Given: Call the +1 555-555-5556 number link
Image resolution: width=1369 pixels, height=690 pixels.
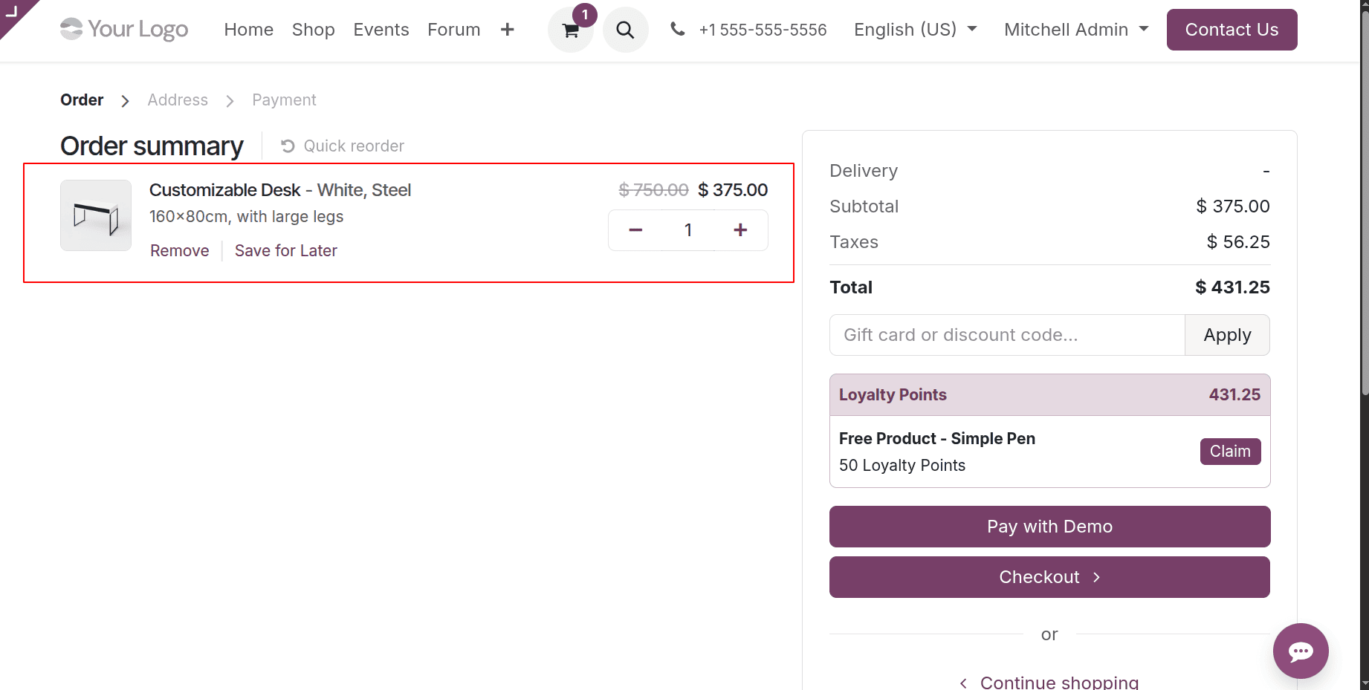Looking at the screenshot, I should click(763, 30).
